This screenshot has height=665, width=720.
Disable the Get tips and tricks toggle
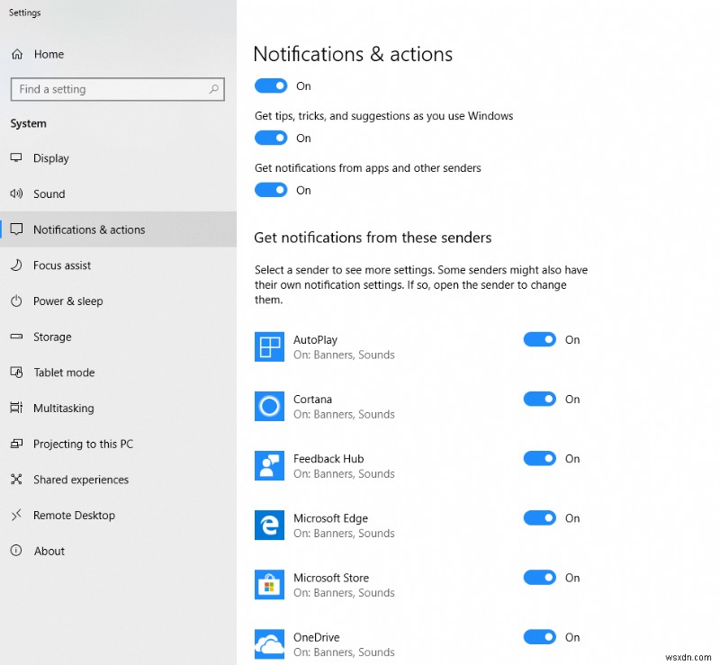pyautogui.click(x=271, y=138)
